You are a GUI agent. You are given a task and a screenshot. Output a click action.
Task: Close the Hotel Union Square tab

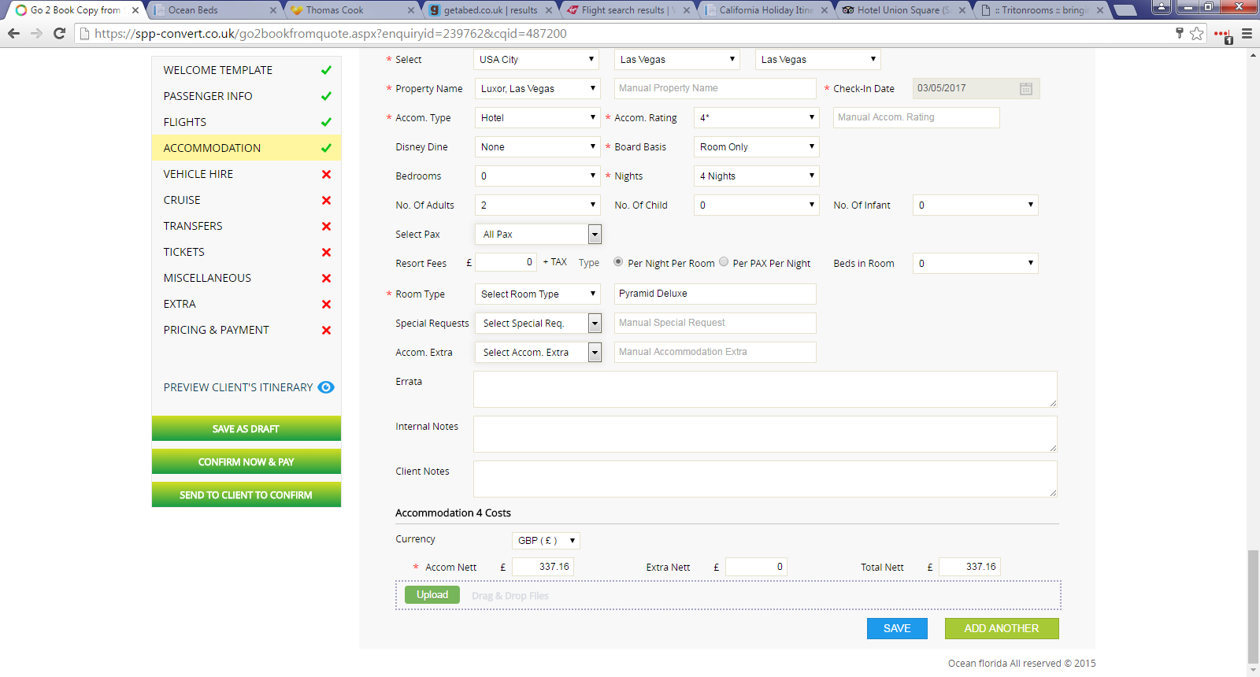tap(962, 10)
